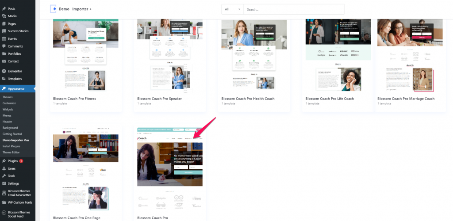Select Blossom Coach Pro Fitness thumbnail

coord(86,55)
